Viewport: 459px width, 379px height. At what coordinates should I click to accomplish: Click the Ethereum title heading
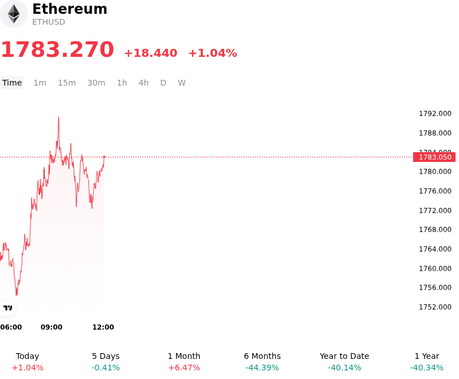click(x=69, y=9)
